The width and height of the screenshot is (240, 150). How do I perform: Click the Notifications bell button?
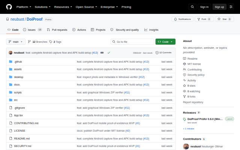(x=182, y=19)
